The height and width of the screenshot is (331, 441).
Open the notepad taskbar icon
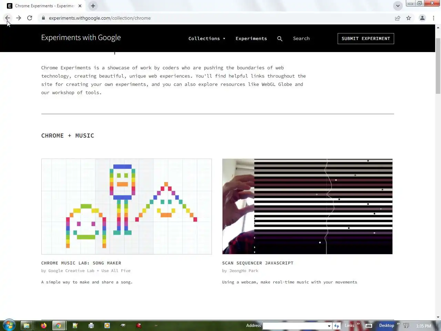pyautogui.click(x=75, y=325)
